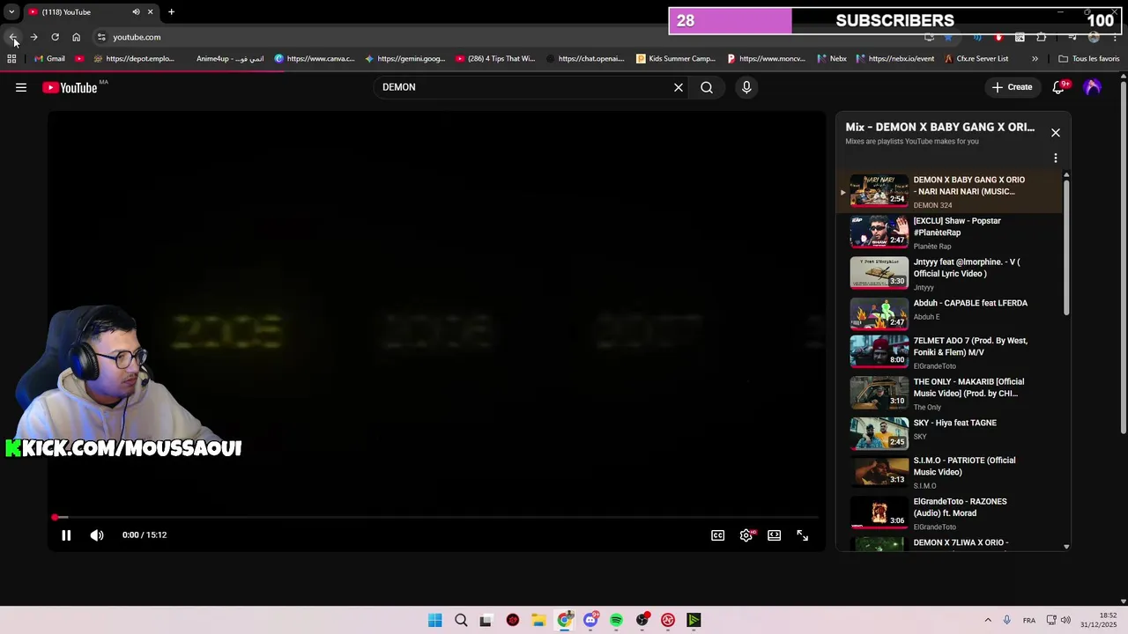Click the browser back arrow
This screenshot has width=1128, height=634.
[12, 37]
